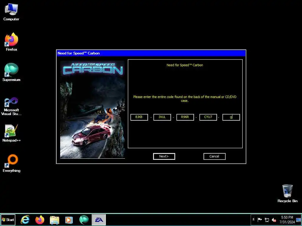Open Firefox from the taskbar
Image resolution: width=302 pixels, height=226 pixels.
tap(40, 220)
